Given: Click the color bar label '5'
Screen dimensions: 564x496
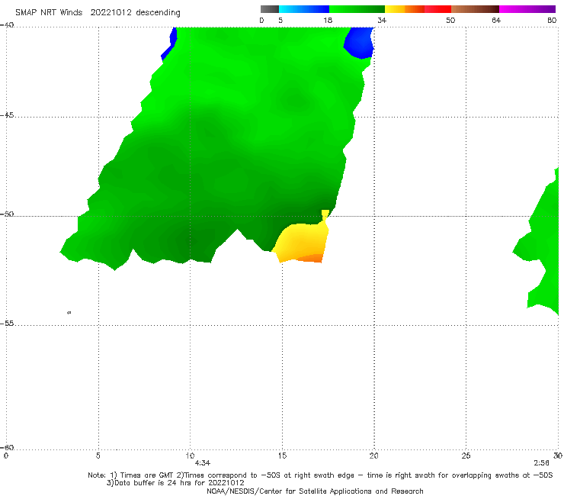Looking at the screenshot, I should tap(280, 20).
